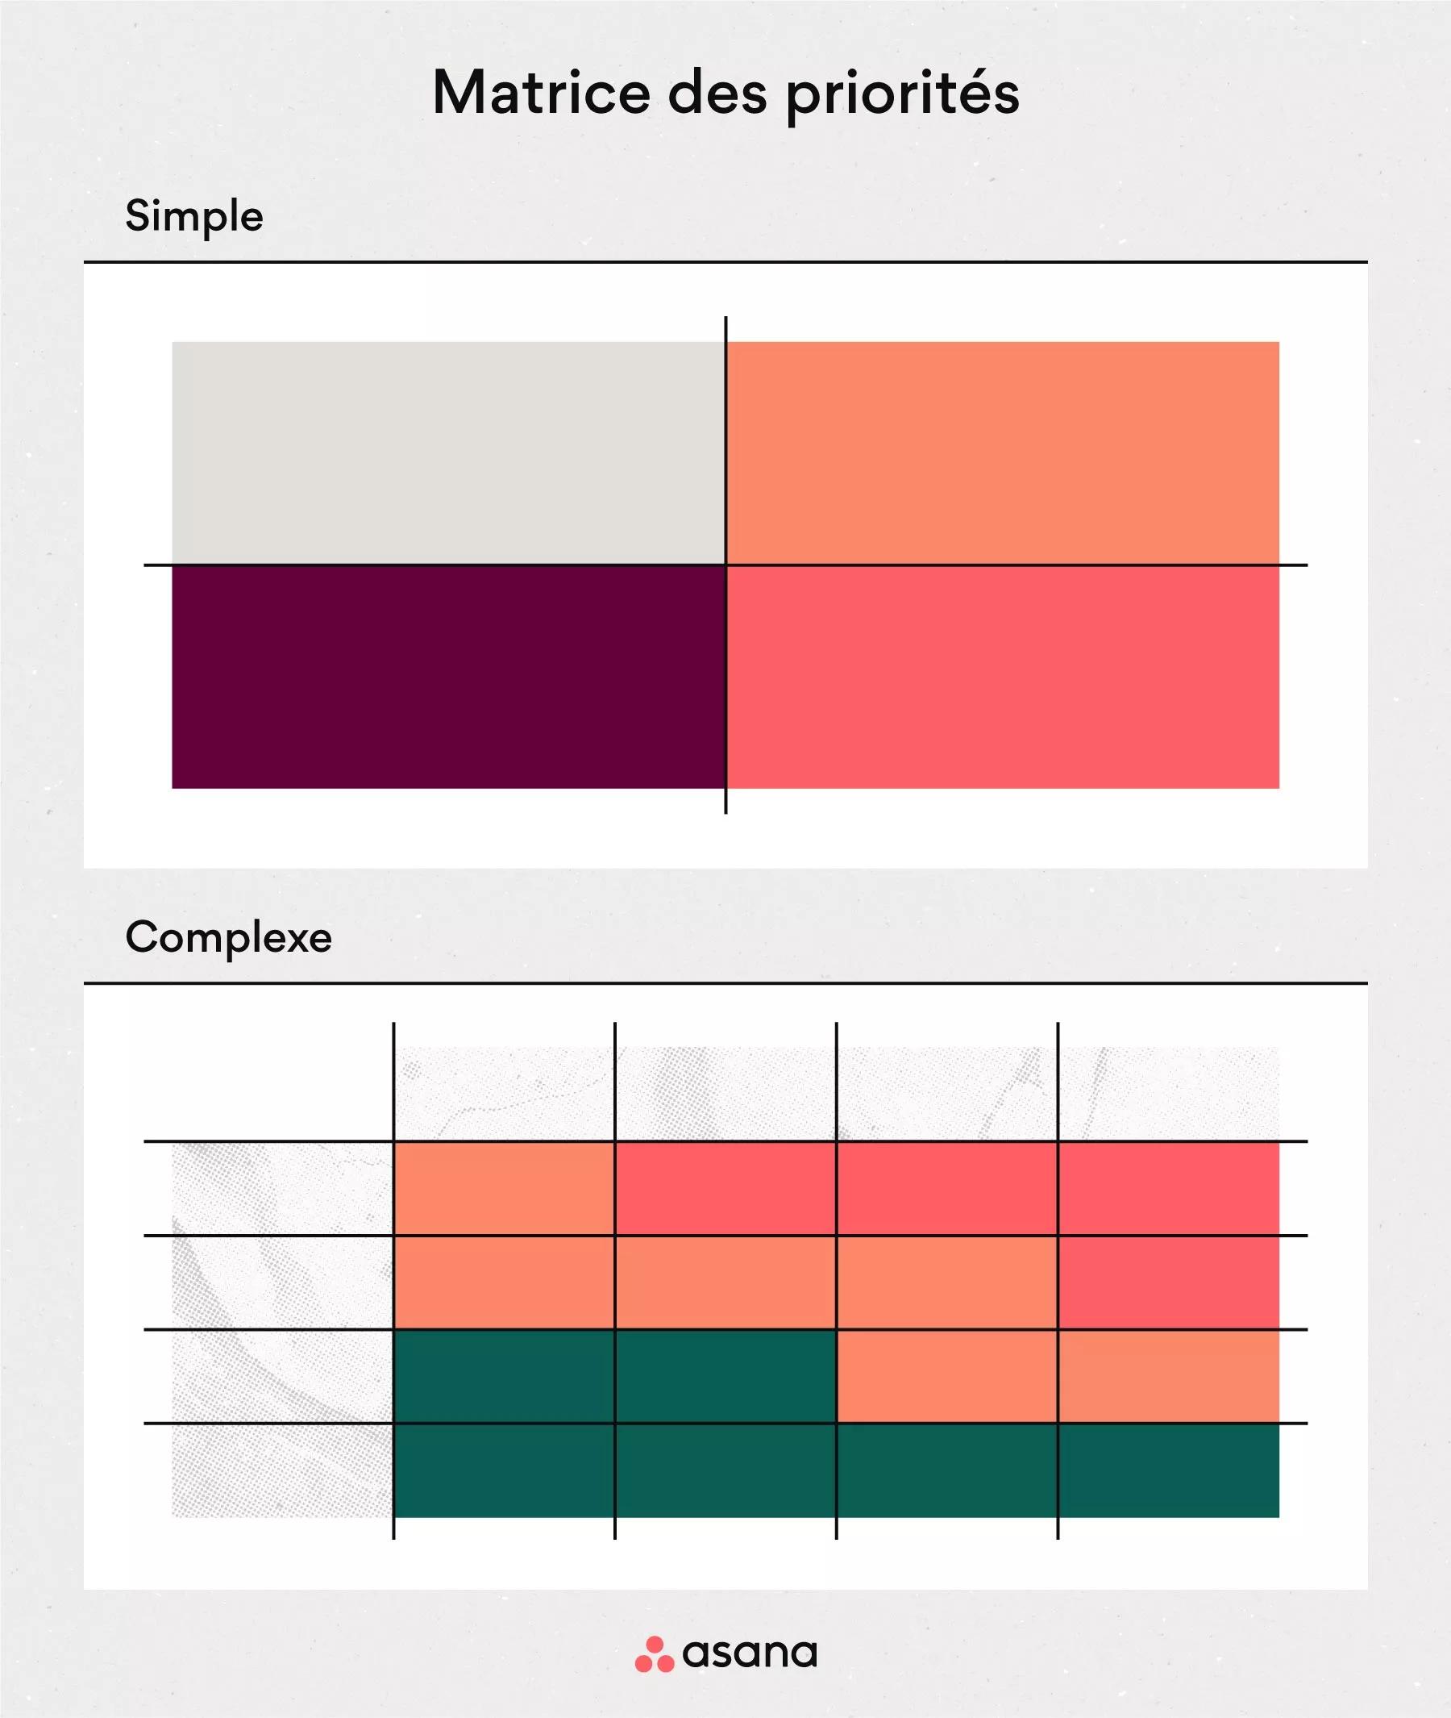Select first-row, last-column red cell in complex matrix
The height and width of the screenshot is (1718, 1451).
pyautogui.click(x=1168, y=1188)
